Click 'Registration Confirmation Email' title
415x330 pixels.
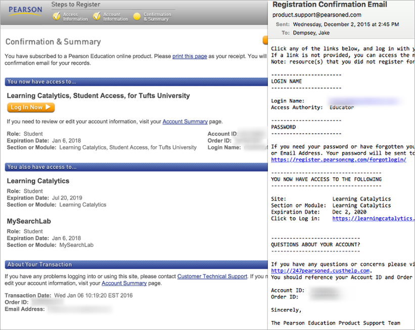point(330,5)
